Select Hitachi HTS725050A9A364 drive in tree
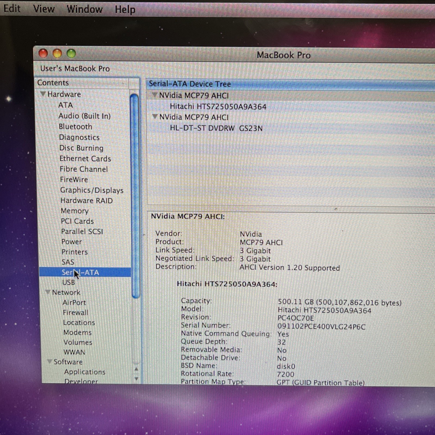 click(218, 107)
